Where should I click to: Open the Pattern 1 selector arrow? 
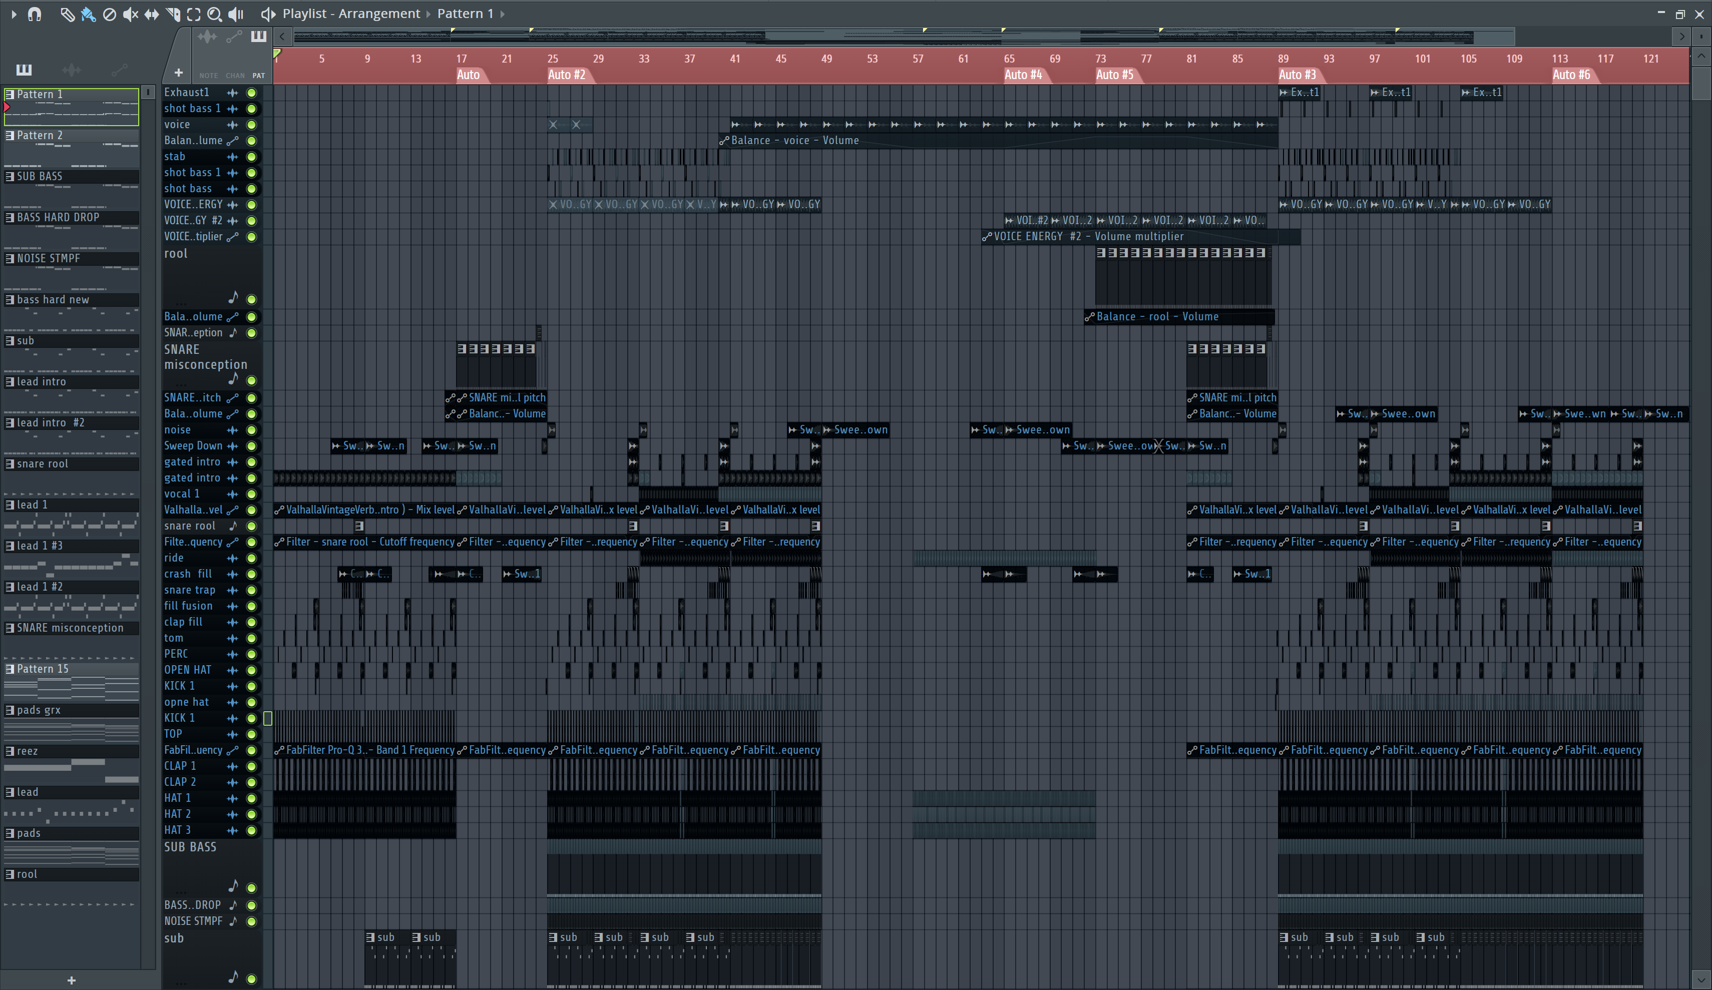point(502,14)
